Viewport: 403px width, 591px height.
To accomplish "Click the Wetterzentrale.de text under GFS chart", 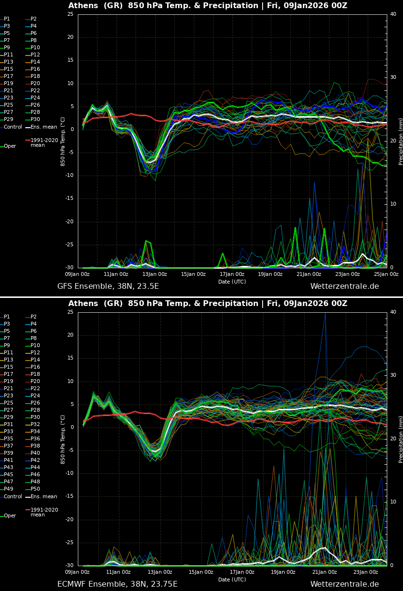I will [x=344, y=286].
